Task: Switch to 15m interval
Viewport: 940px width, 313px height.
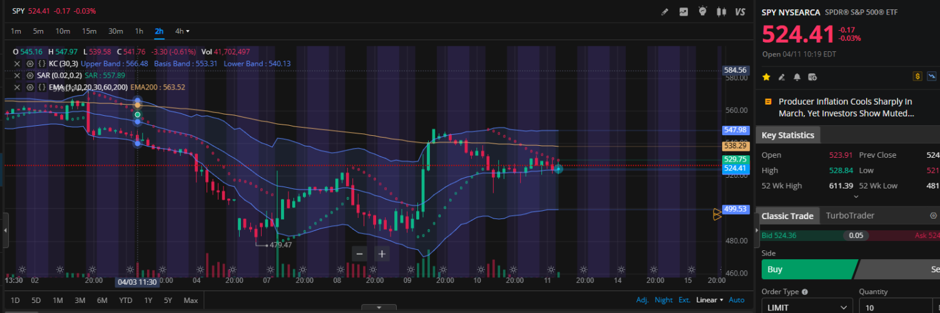Action: 89,31
